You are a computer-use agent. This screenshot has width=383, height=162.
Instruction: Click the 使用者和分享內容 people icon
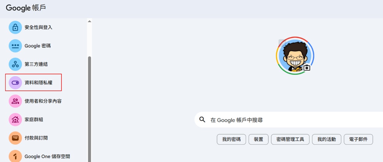(x=15, y=101)
